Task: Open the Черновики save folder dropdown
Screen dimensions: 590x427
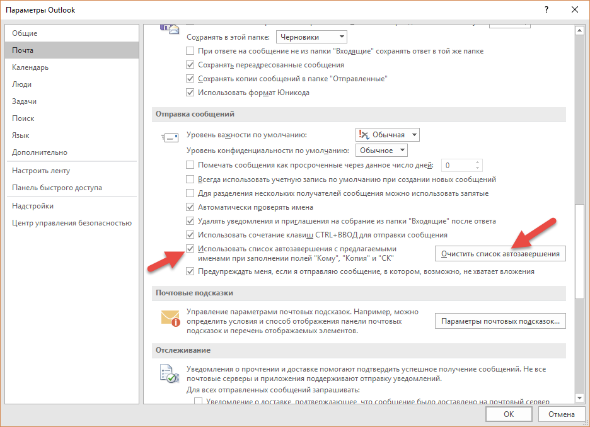Action: pyautogui.click(x=311, y=37)
